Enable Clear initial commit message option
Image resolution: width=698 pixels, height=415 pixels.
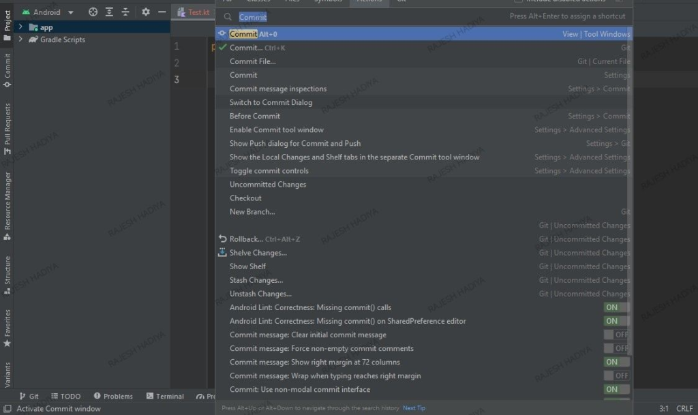[616, 335]
